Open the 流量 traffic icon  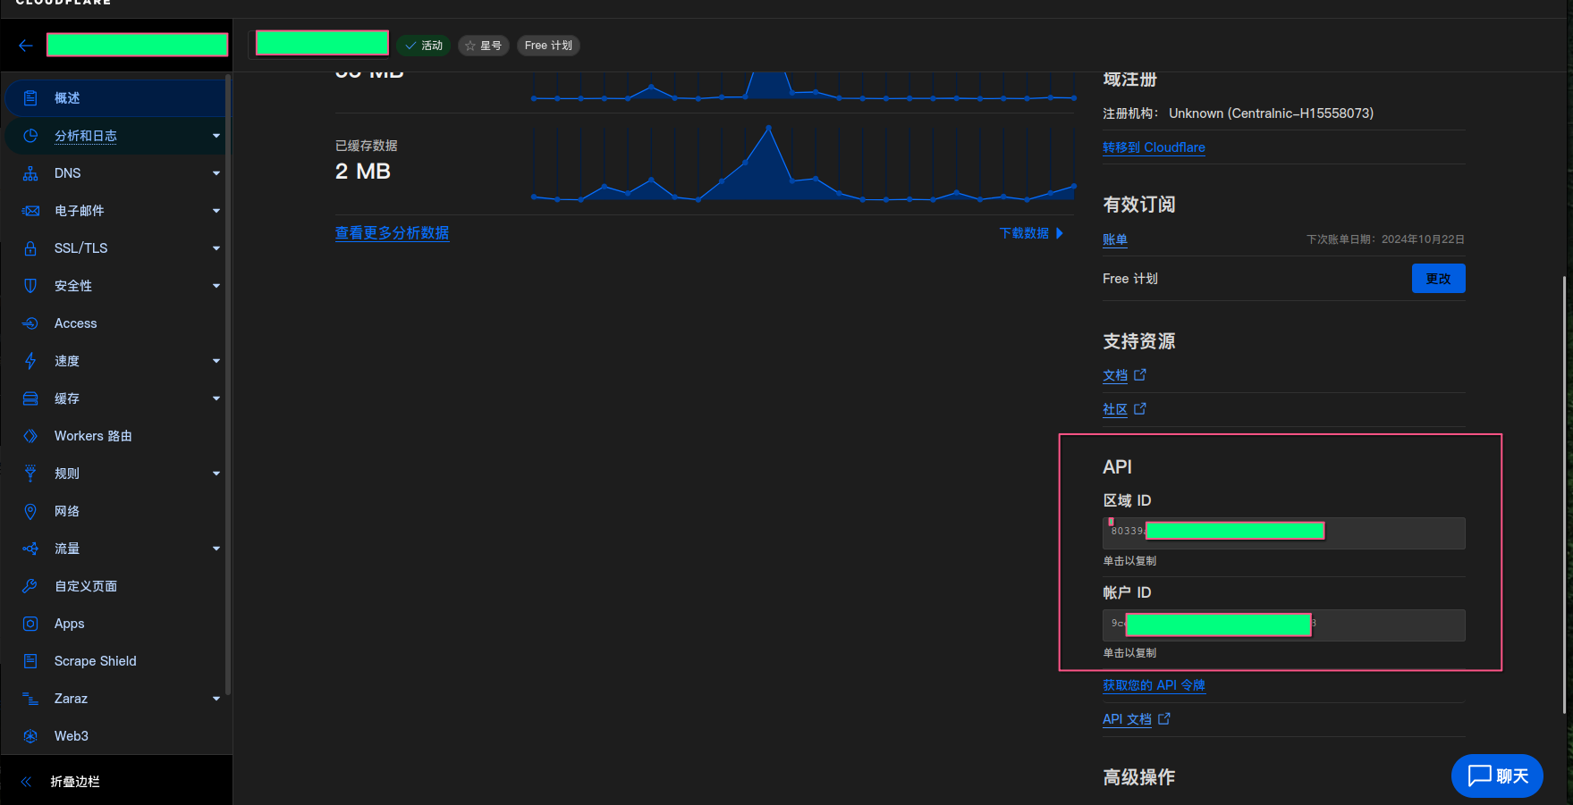(30, 549)
